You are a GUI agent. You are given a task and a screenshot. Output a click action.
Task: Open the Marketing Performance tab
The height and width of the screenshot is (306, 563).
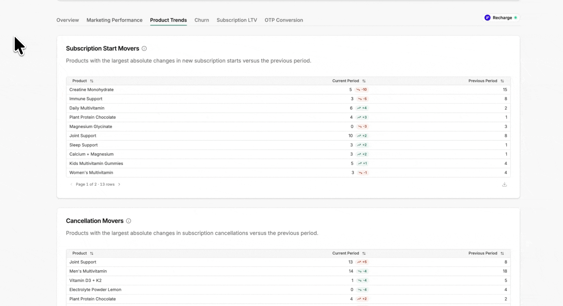114,20
